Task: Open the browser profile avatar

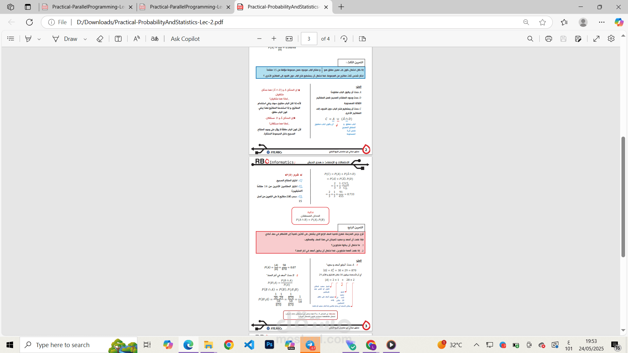Action: 583,22
